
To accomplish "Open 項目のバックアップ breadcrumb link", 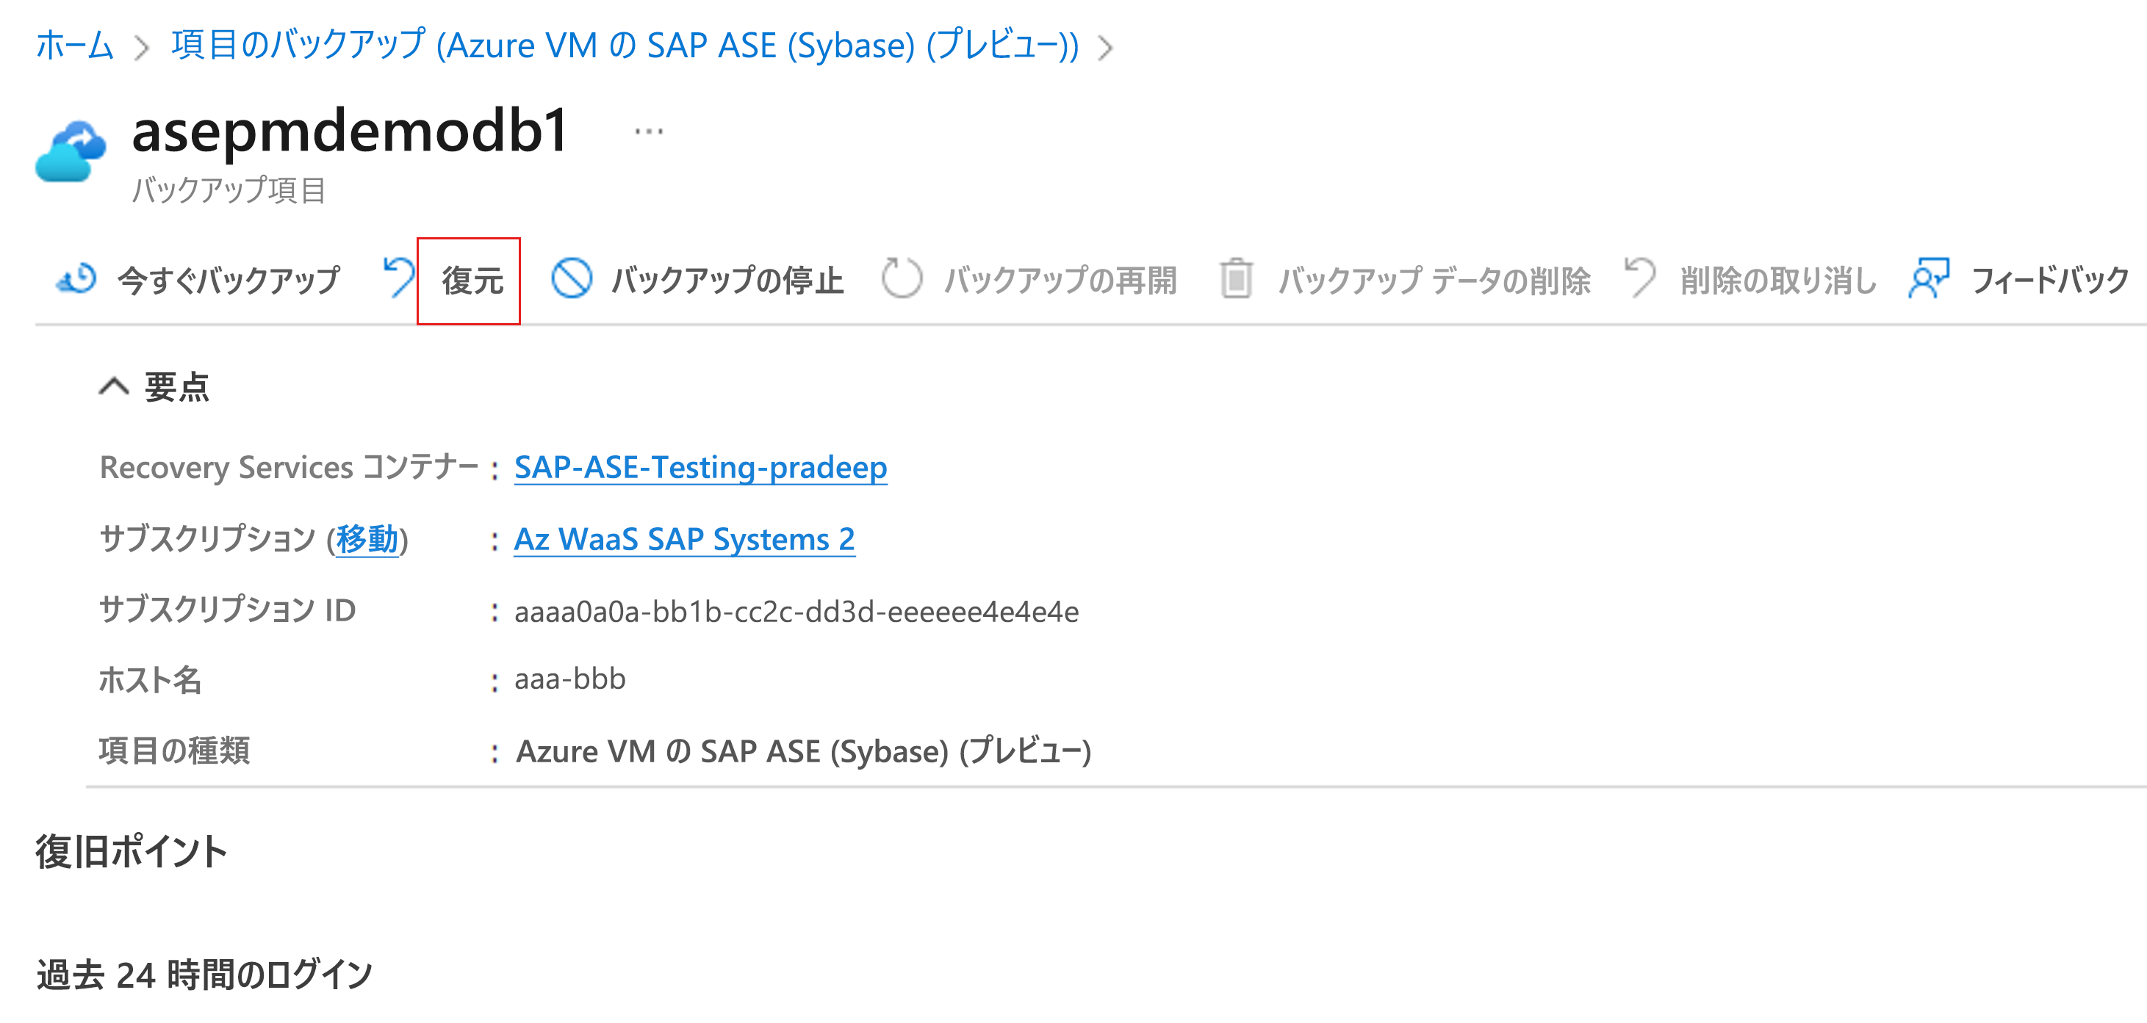I will point(625,45).
